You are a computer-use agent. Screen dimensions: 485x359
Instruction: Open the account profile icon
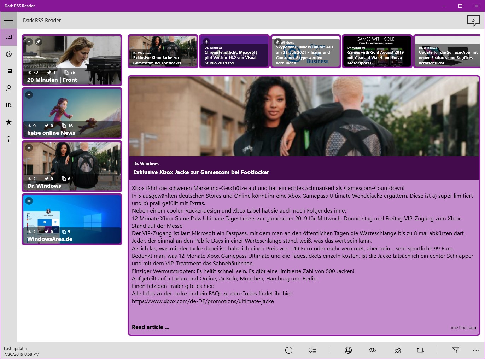9,88
